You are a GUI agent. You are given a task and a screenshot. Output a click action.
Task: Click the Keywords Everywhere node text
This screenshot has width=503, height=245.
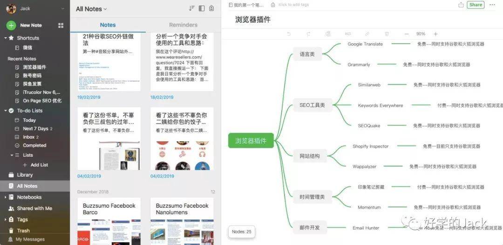pyautogui.click(x=381, y=106)
